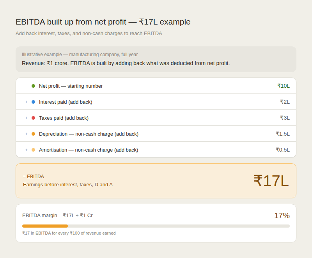This screenshot has height=258, width=312.
Task: Click the plus sign before Amortisation
Action: pyautogui.click(x=26, y=150)
